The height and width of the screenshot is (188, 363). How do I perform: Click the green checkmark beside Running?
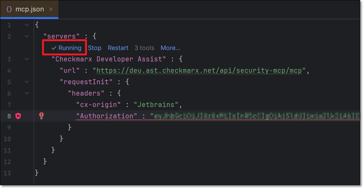[54, 48]
